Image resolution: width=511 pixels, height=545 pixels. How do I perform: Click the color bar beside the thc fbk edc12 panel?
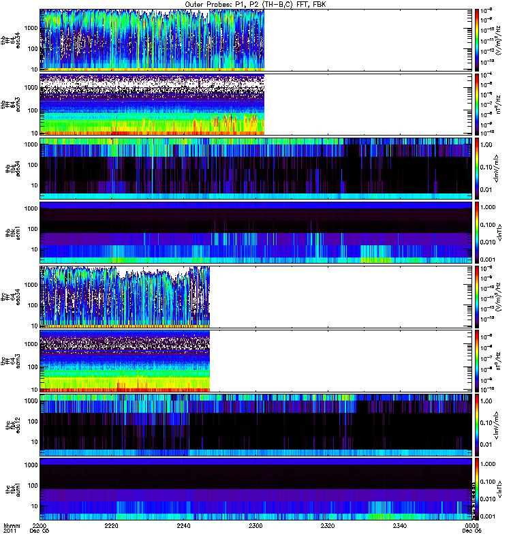pyautogui.click(x=477, y=425)
